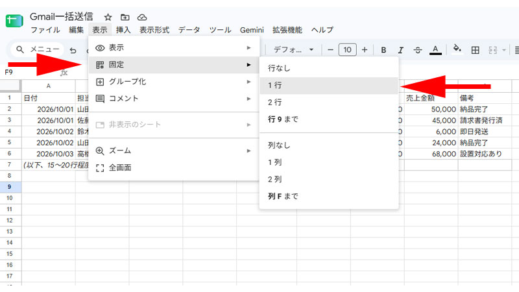Image resolution: width=519 pixels, height=292 pixels.
Task: Select 行なし to unfreeze rows
Action: [329, 68]
